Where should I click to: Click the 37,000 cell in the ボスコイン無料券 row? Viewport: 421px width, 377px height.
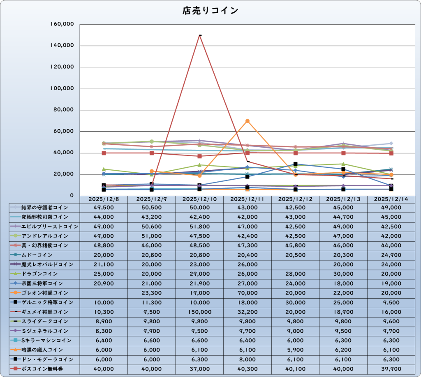click(x=199, y=369)
